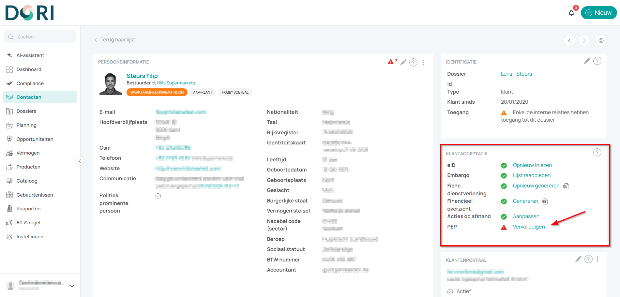Click the Producten icon in sidebar

click(9, 167)
